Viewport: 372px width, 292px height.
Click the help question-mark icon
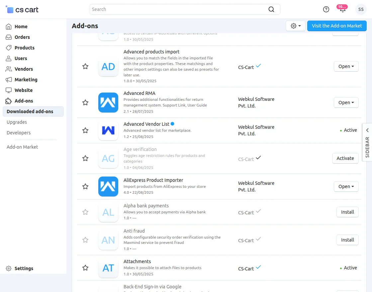(326, 9)
